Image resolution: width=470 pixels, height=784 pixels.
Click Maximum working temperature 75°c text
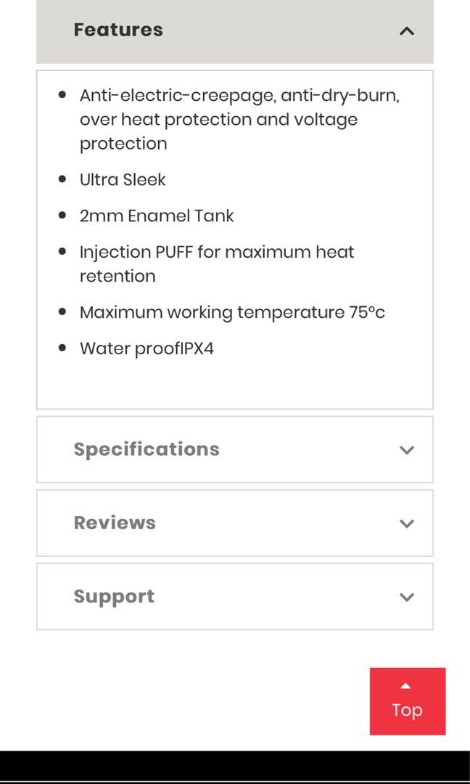232,312
